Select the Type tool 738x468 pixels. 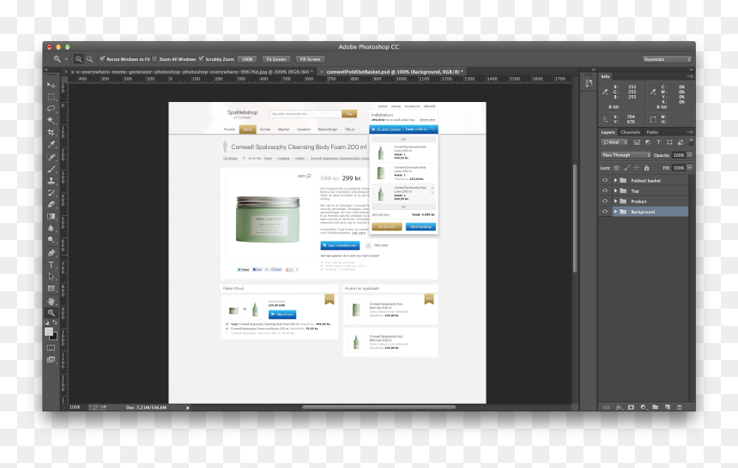pos(51,264)
